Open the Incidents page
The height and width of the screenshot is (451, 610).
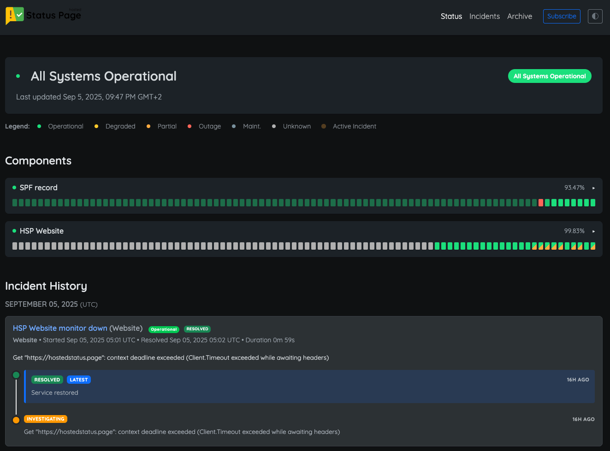coord(485,16)
